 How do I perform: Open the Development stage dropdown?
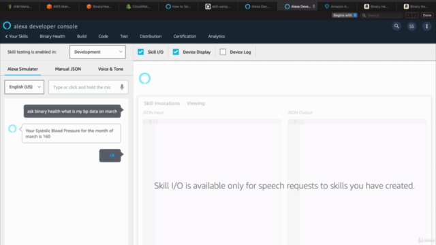click(97, 52)
